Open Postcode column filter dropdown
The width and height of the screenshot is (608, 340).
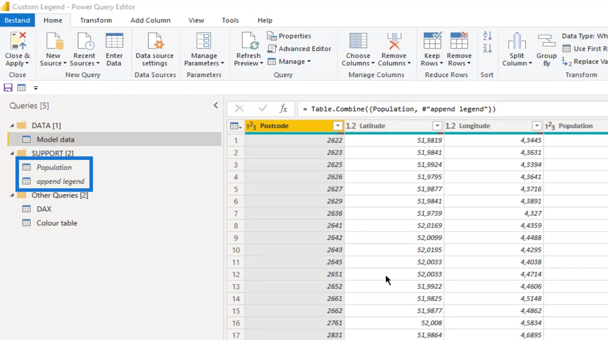coord(338,126)
